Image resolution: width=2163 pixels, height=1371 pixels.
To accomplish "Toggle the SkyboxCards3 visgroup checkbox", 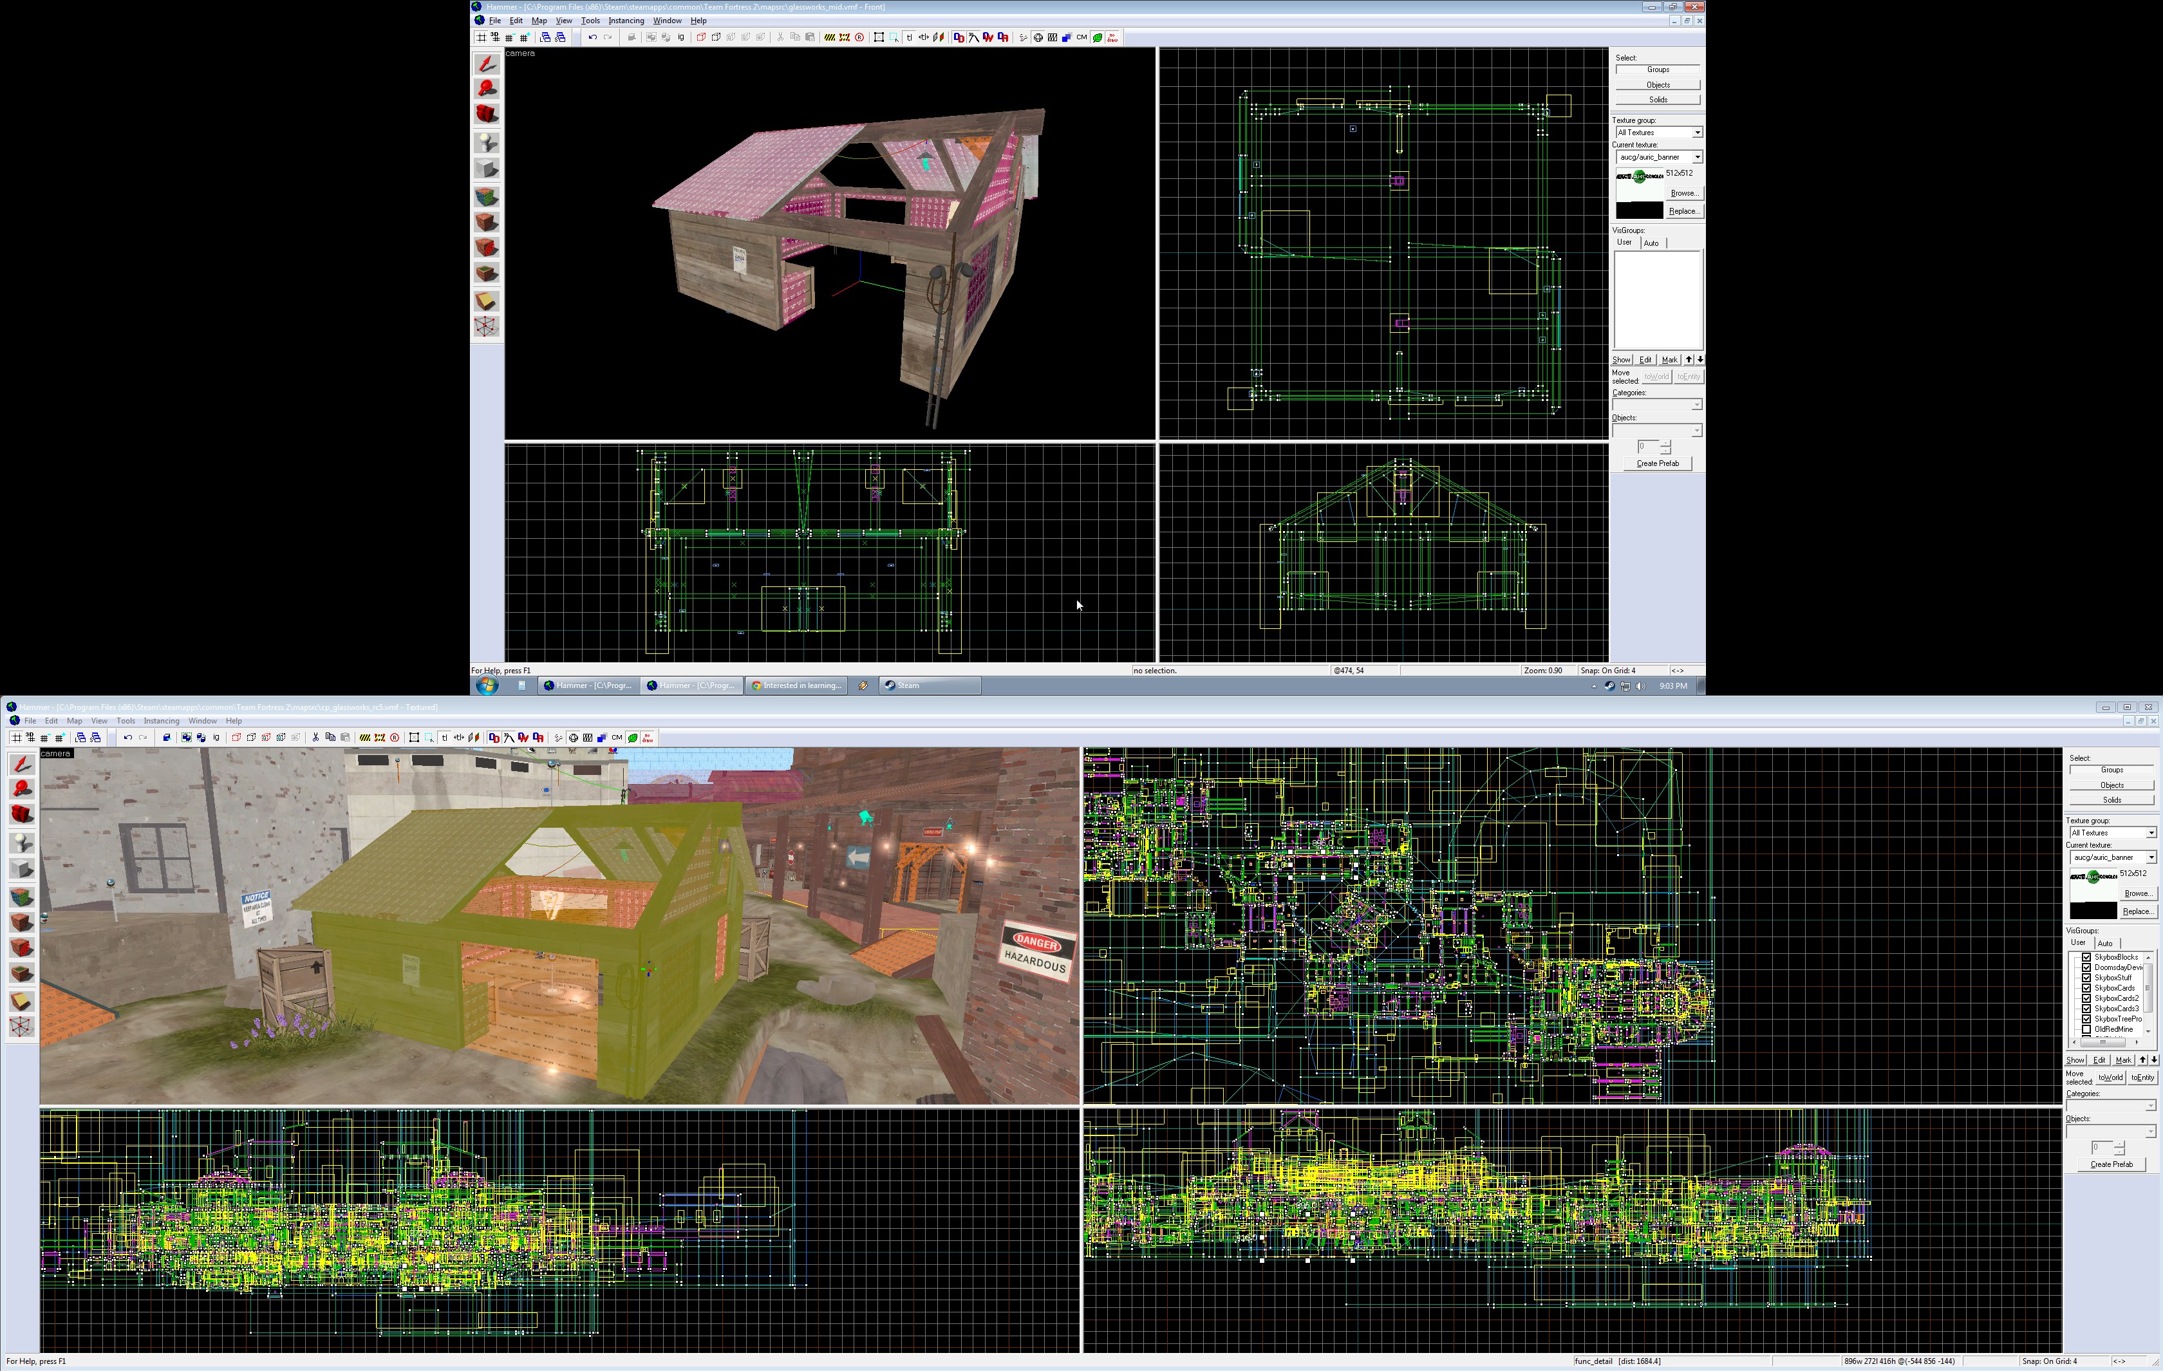I will pyautogui.click(x=2086, y=1009).
